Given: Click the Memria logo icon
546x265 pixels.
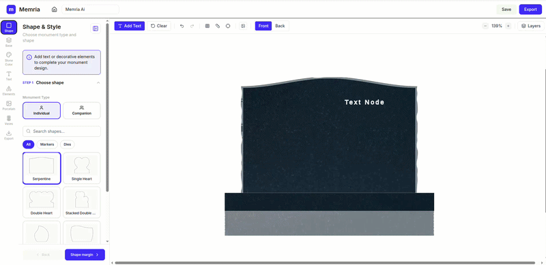Looking at the screenshot, I should (11, 10).
